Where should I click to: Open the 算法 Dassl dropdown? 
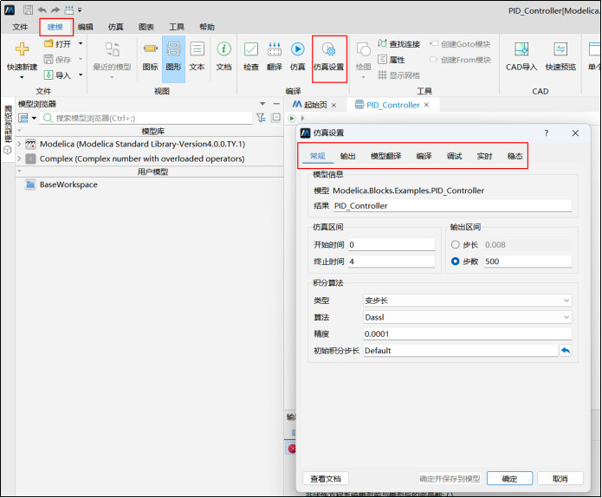(467, 317)
